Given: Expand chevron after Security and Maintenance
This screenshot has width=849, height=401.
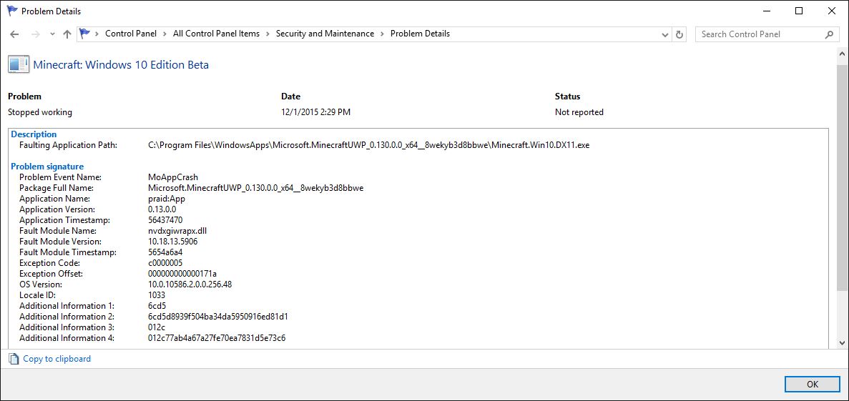Looking at the screenshot, I should coord(382,34).
